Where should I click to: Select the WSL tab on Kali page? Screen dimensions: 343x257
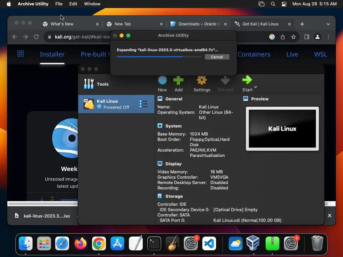[x=321, y=54]
